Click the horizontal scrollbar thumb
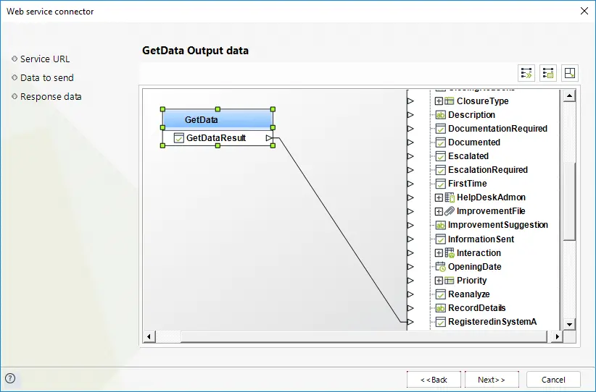This screenshot has height=392, width=596. (x=364, y=336)
